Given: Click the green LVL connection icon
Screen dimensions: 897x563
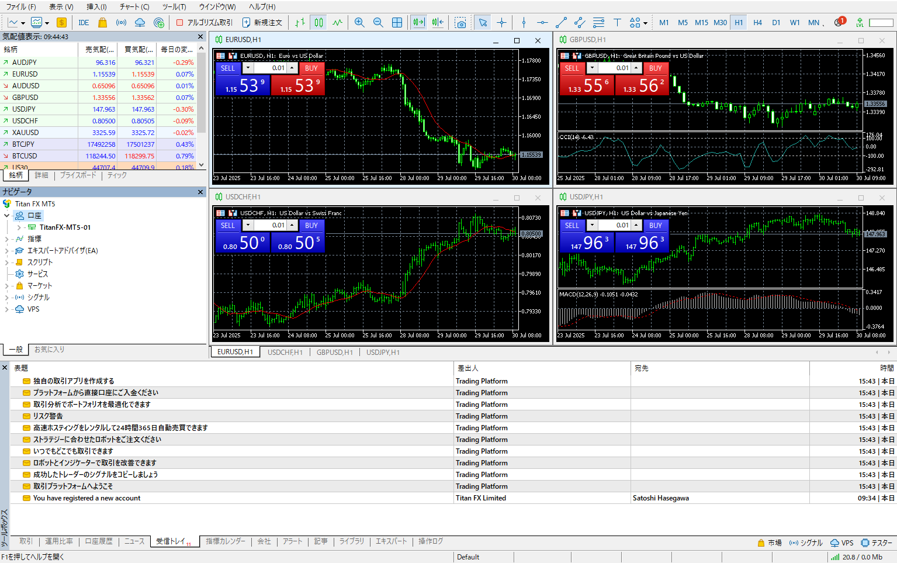Looking at the screenshot, I should 860,23.
